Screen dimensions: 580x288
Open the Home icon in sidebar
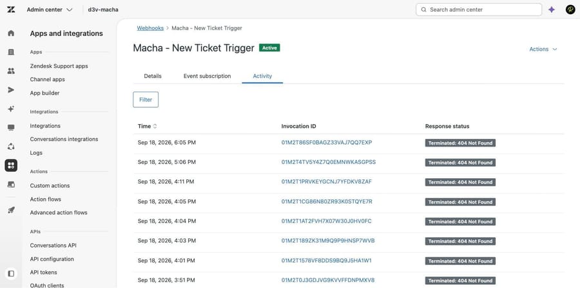(x=11, y=33)
